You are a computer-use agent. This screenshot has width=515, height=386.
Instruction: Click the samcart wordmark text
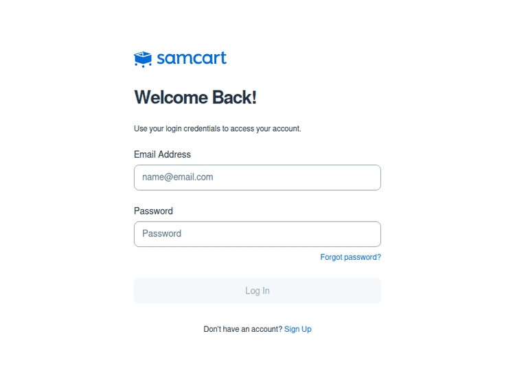(192, 58)
